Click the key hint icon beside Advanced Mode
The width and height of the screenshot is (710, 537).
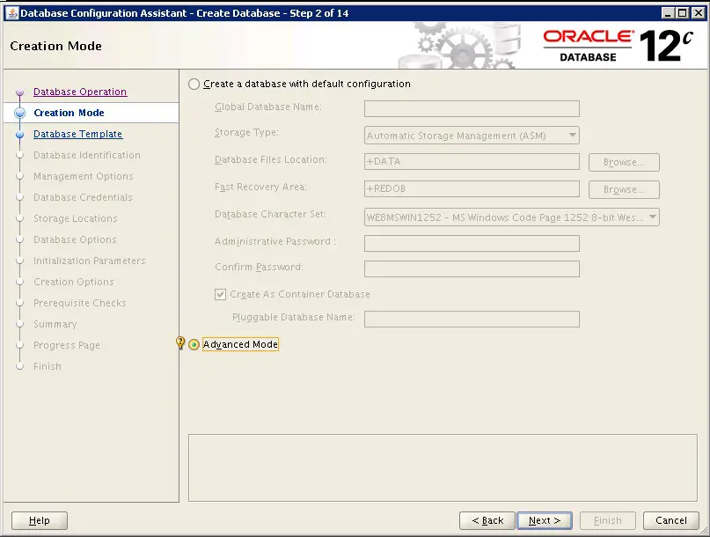[180, 343]
